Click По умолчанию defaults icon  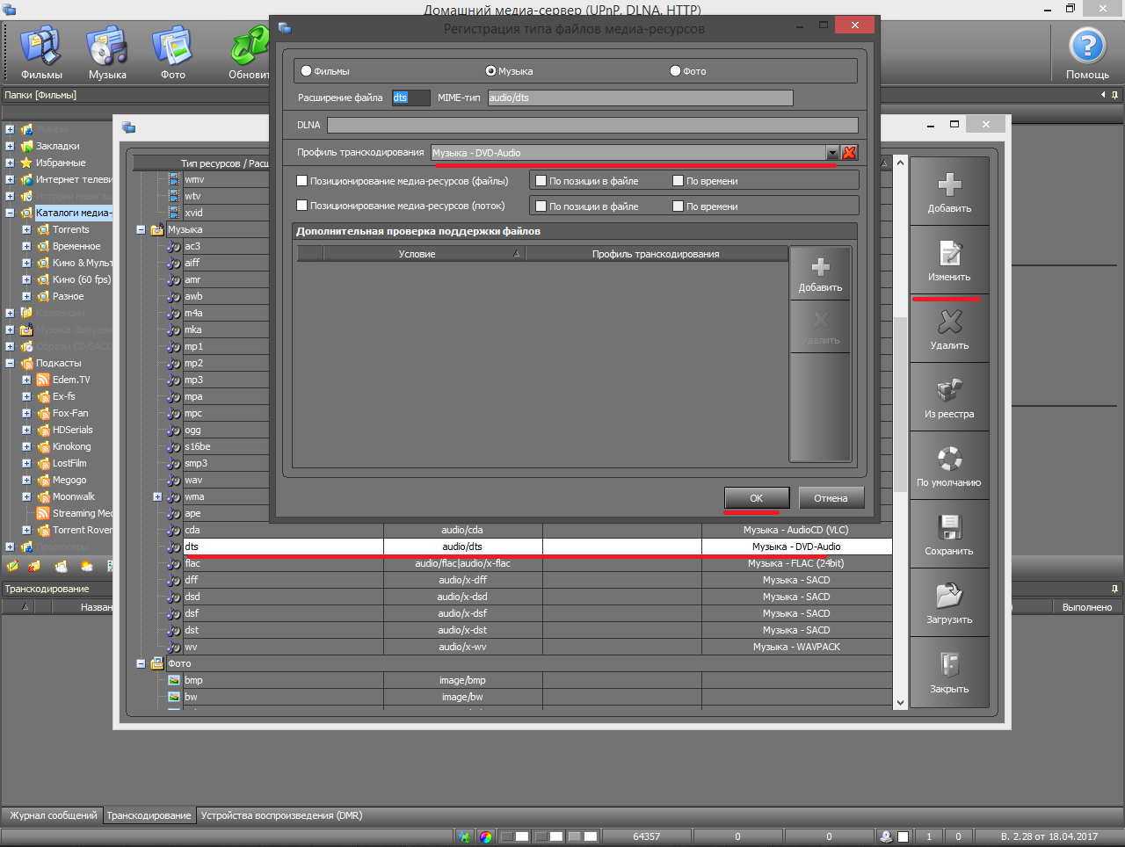949,467
